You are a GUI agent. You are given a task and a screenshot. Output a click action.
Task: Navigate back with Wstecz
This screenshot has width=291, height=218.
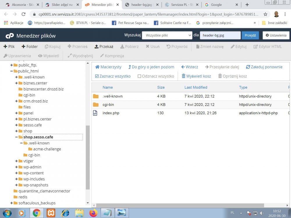pyautogui.click(x=190, y=67)
